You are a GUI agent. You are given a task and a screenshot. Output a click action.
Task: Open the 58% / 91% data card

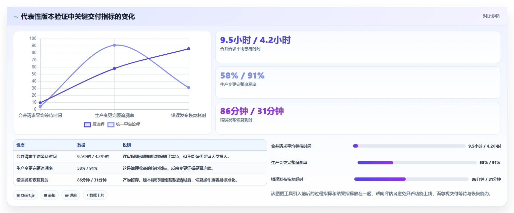[358, 83]
